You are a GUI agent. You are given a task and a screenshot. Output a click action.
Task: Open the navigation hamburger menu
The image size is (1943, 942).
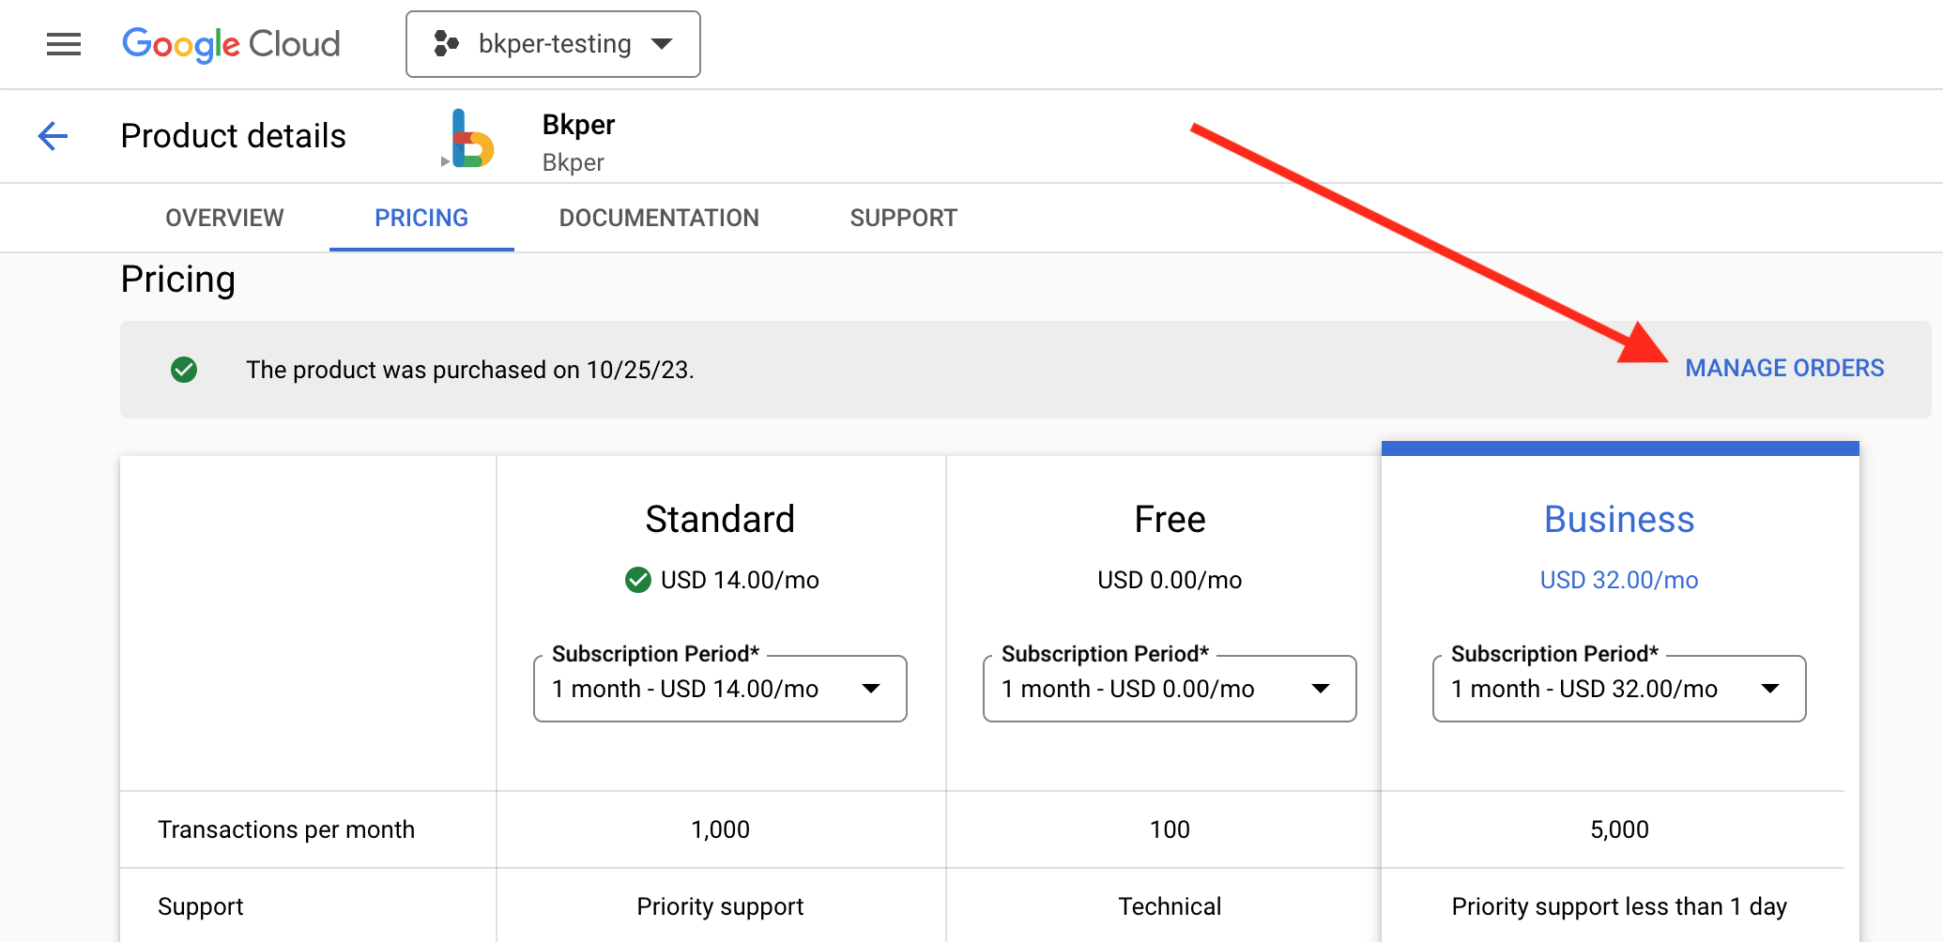pyautogui.click(x=63, y=43)
